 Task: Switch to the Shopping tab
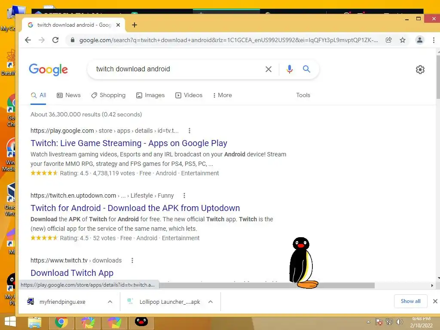(x=108, y=95)
